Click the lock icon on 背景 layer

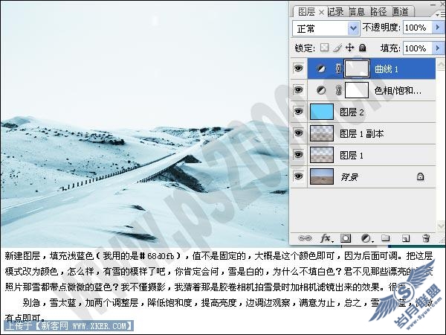(420, 176)
